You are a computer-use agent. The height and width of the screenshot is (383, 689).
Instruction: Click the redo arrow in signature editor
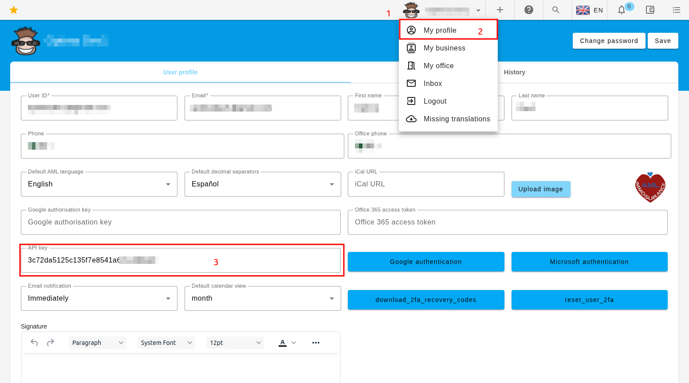point(51,343)
